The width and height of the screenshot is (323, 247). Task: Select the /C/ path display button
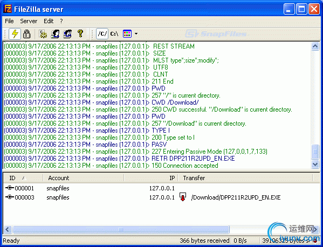click(102, 33)
